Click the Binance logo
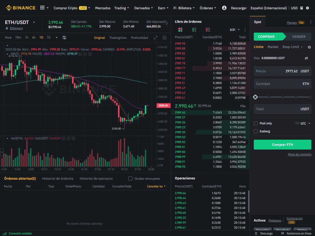 (x=20, y=8)
